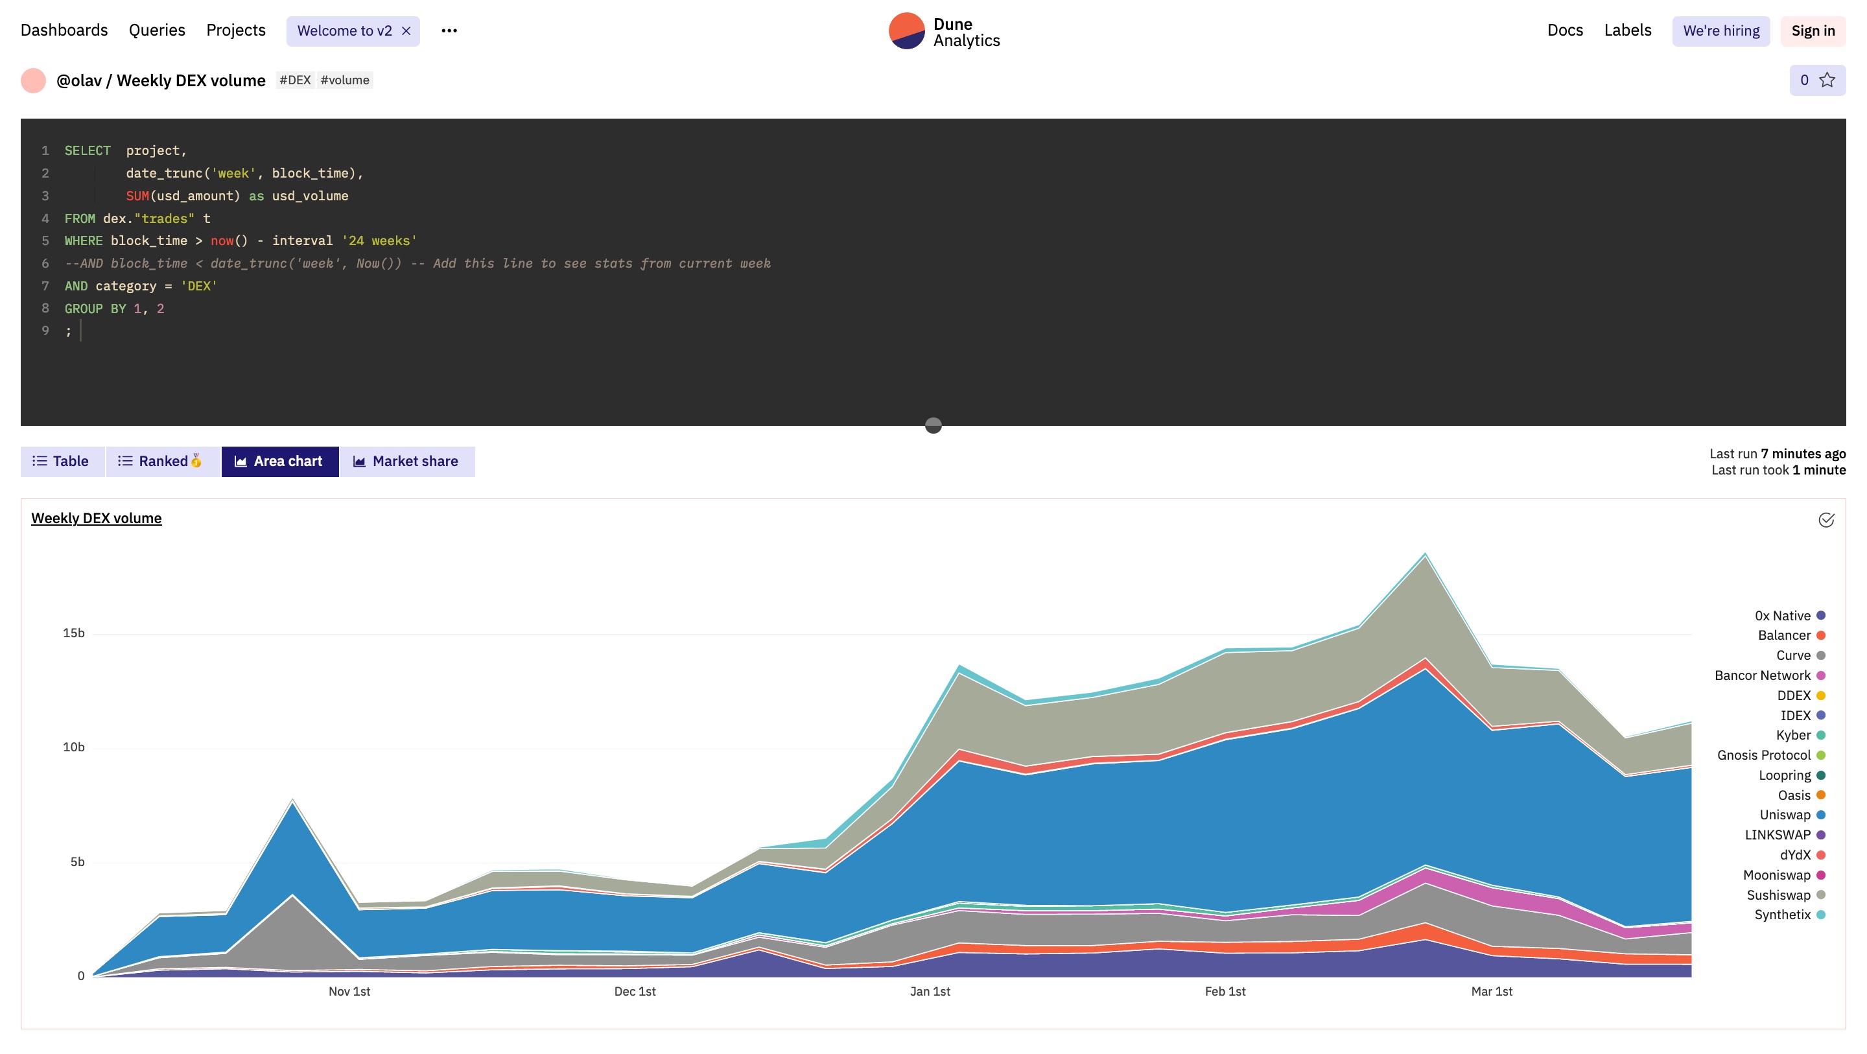Click the We're hiring button
Image resolution: width=1867 pixels, height=1054 pixels.
coord(1720,31)
